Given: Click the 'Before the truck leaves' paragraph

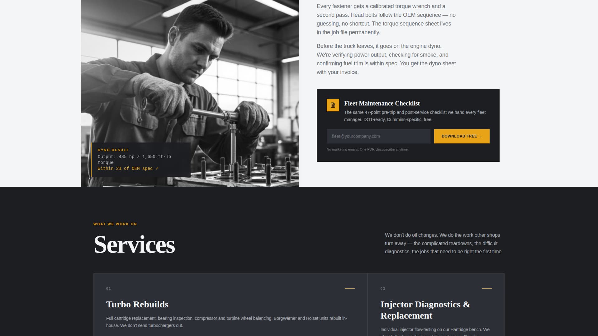Looking at the screenshot, I should 386,59.
